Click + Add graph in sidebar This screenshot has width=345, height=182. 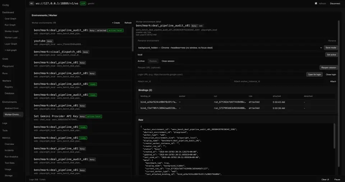point(10,50)
